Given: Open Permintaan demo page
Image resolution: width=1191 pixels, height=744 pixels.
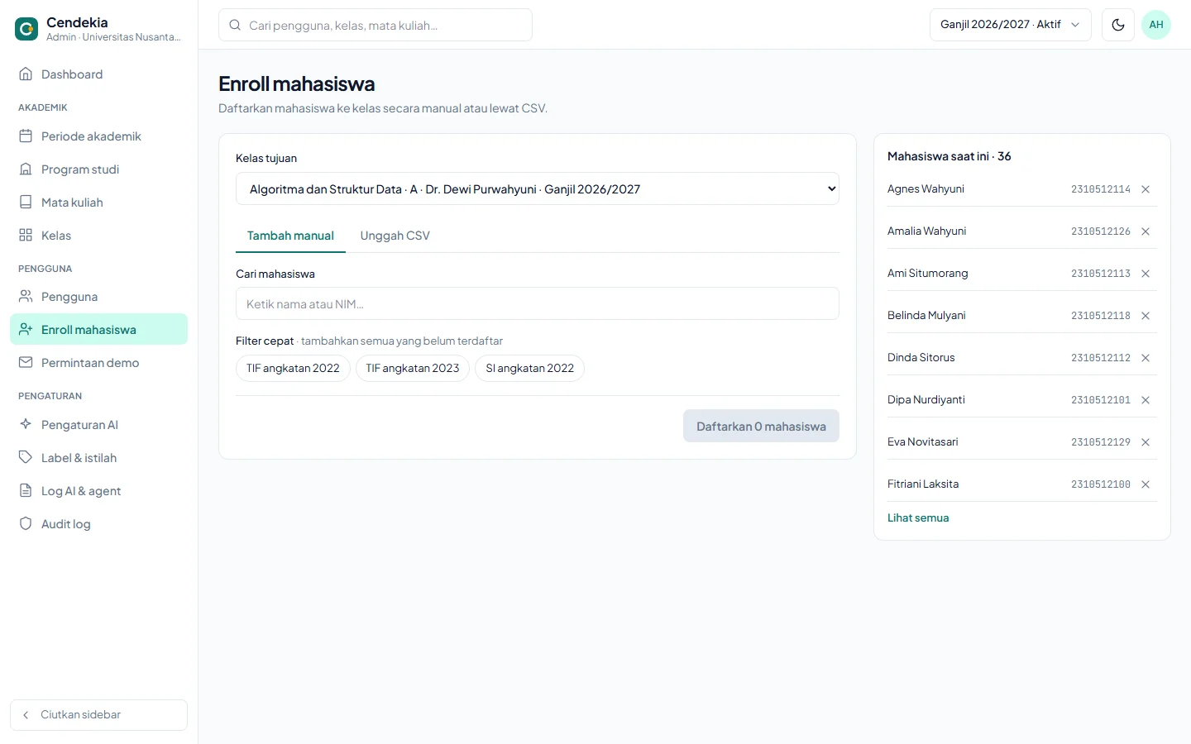Looking at the screenshot, I should pos(98,363).
